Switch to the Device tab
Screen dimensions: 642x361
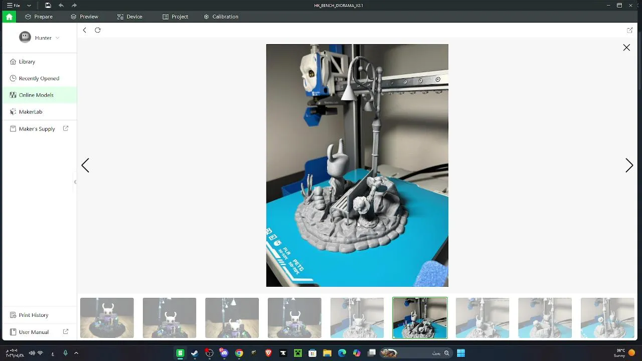(130, 17)
